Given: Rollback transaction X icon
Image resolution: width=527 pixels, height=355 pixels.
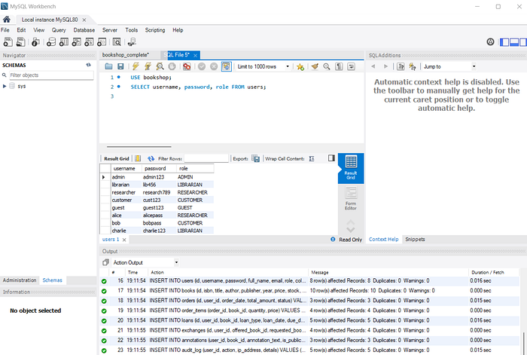Looking at the screenshot, I should click(214, 66).
